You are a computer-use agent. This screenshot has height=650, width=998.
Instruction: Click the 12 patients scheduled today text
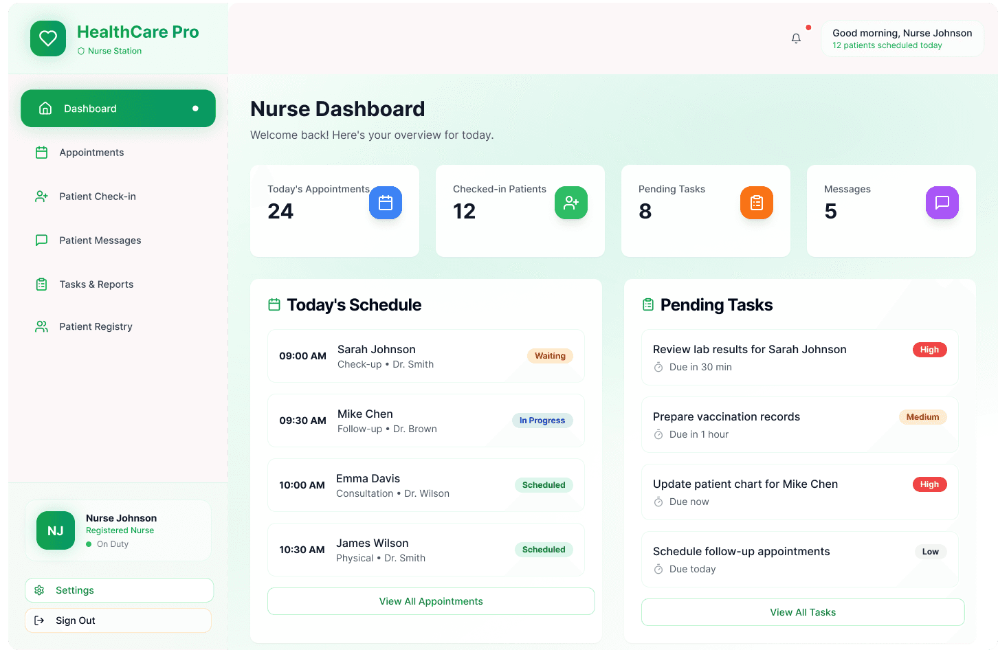point(887,45)
